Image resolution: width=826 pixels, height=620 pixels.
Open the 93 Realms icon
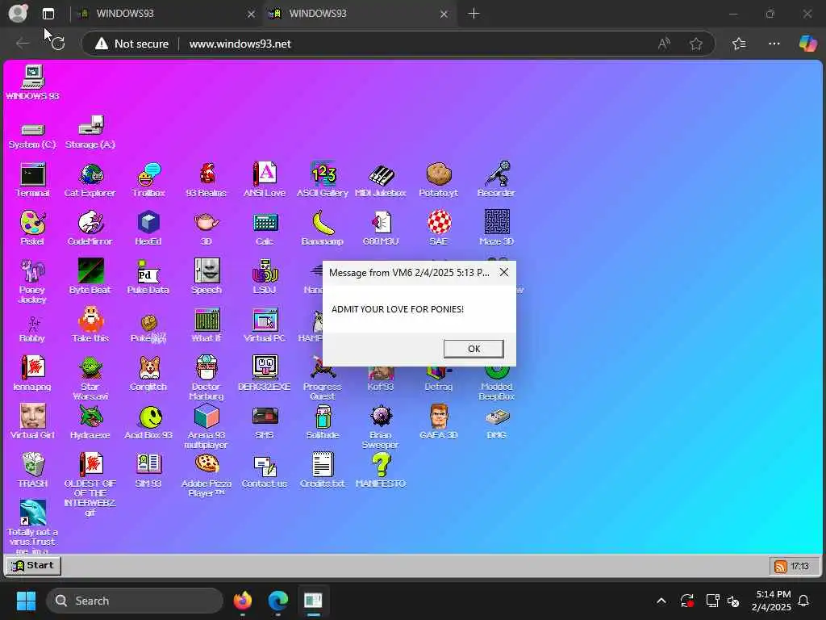tap(206, 180)
